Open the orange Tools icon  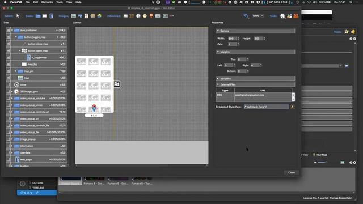point(296,16)
